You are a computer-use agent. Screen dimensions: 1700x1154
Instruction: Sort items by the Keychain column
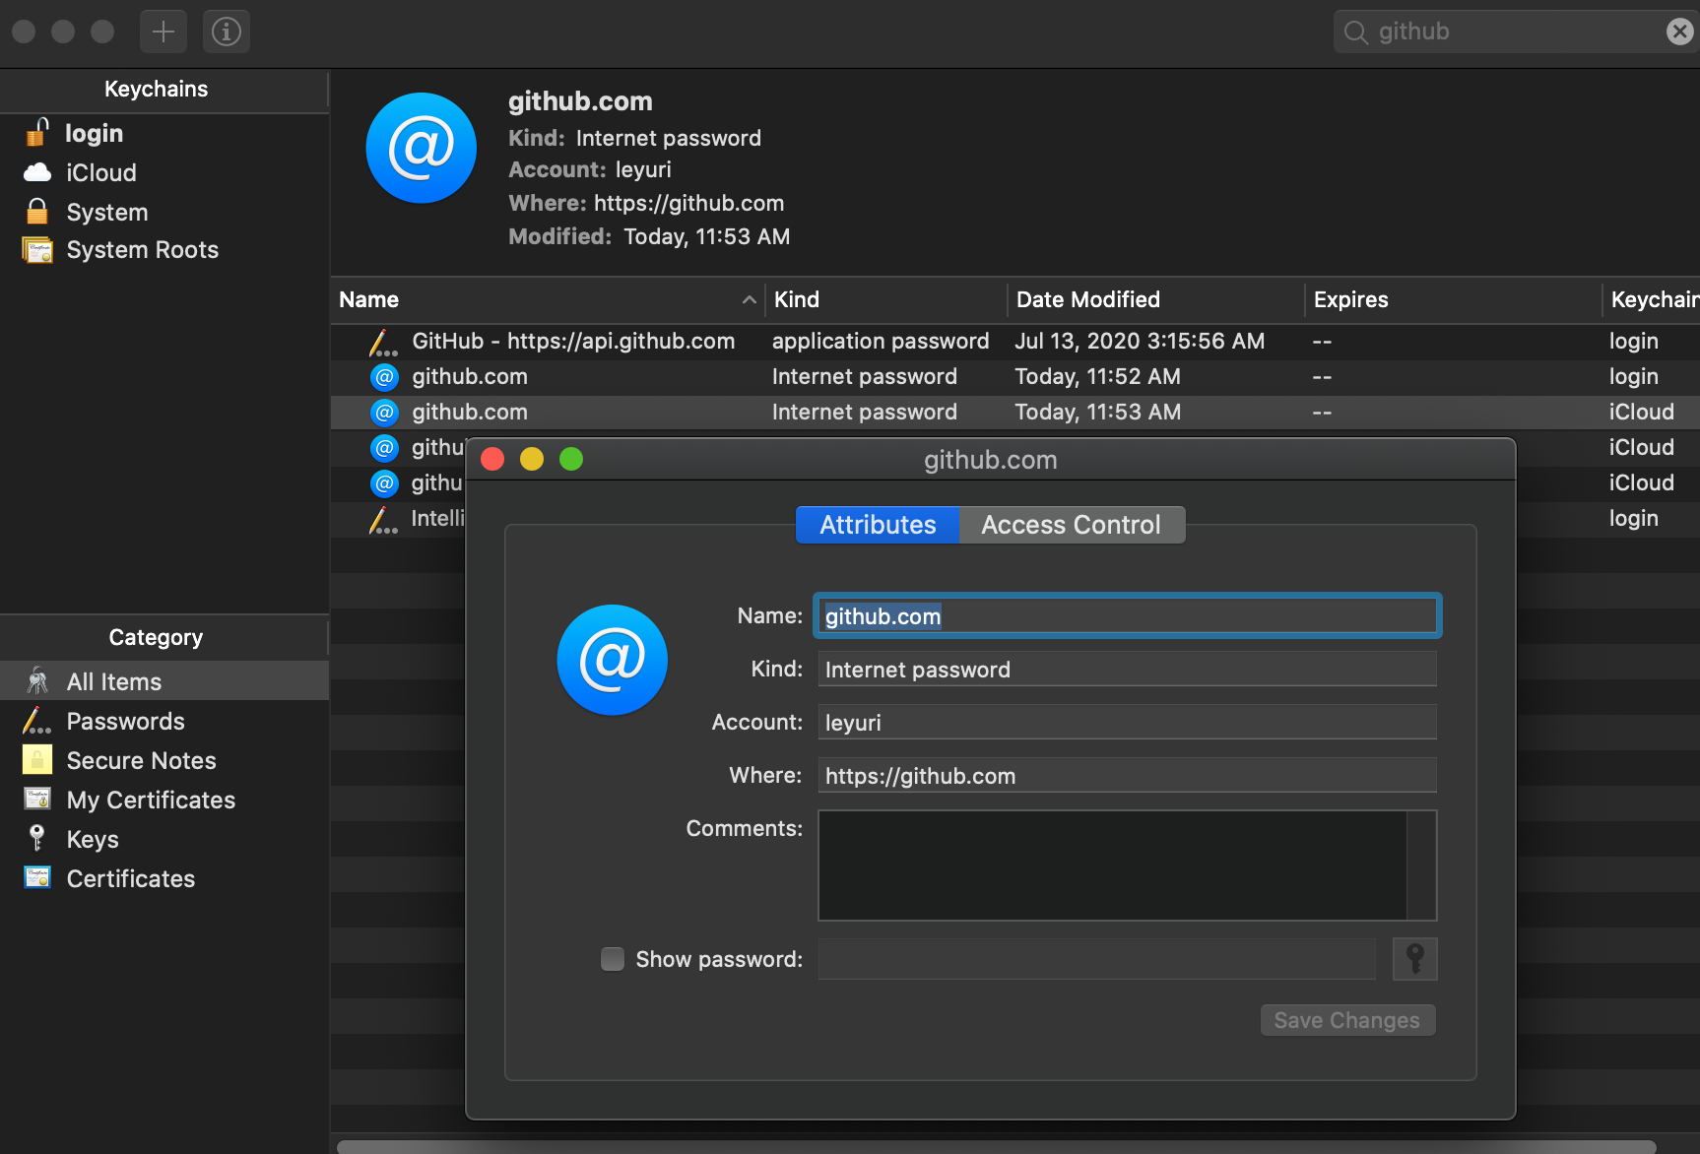coord(1653,299)
